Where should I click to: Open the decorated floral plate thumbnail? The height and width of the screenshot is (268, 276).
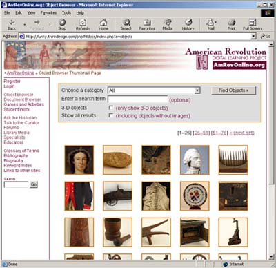195,196
